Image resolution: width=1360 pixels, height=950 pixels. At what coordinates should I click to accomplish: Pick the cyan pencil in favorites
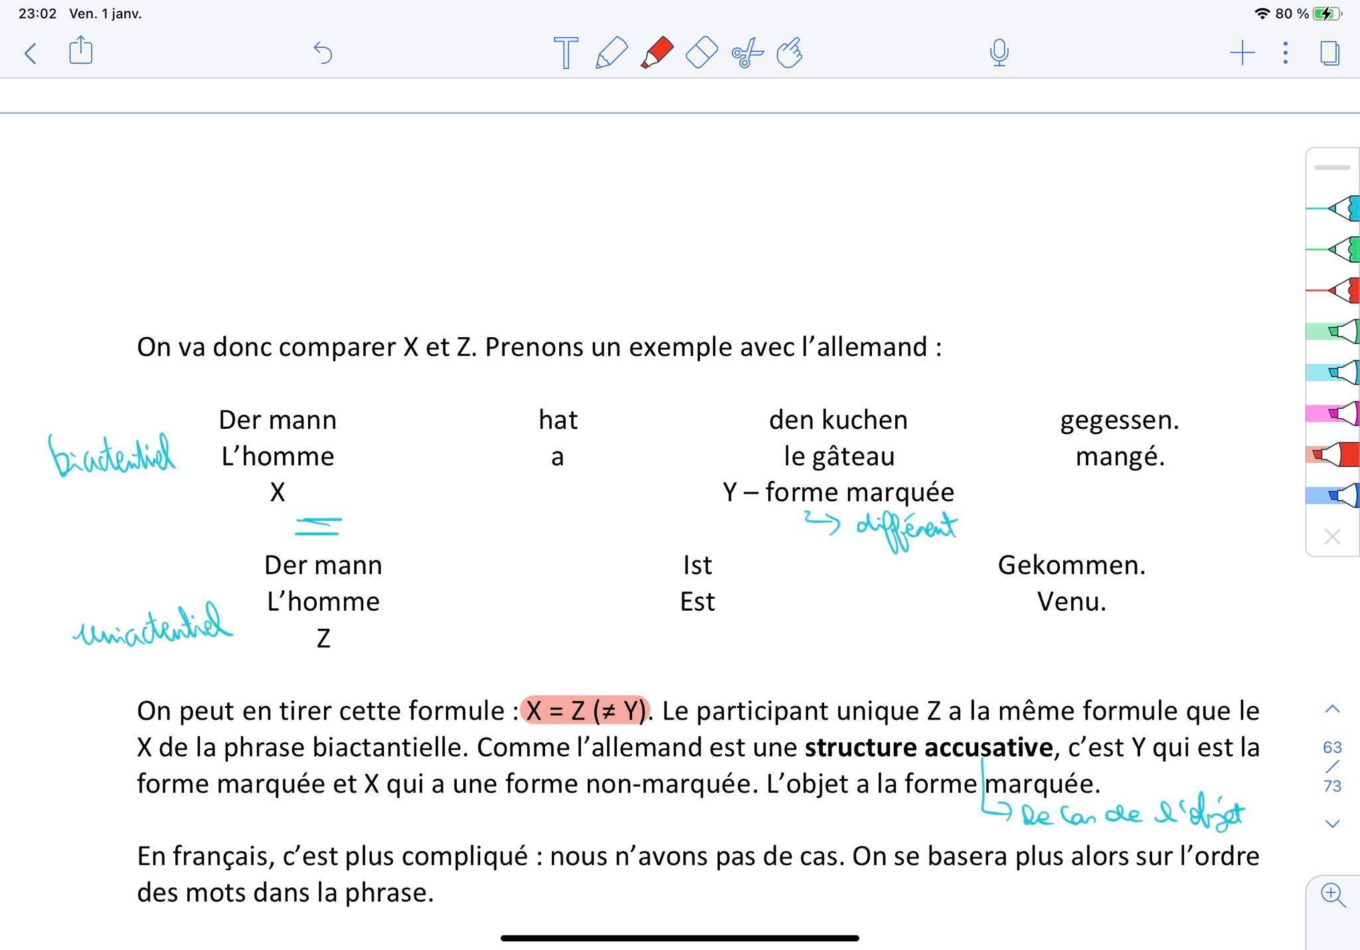pyautogui.click(x=1335, y=208)
